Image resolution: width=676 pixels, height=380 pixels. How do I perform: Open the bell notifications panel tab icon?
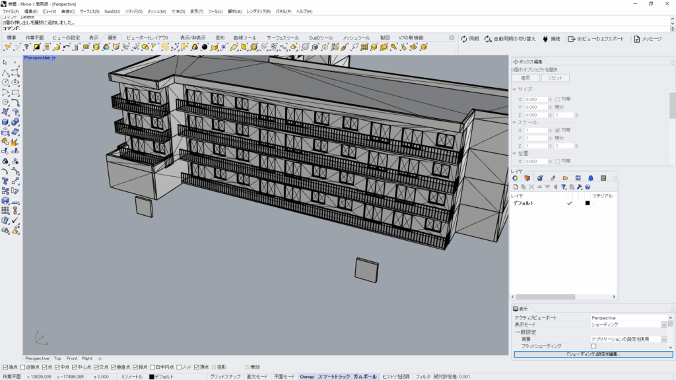590,177
